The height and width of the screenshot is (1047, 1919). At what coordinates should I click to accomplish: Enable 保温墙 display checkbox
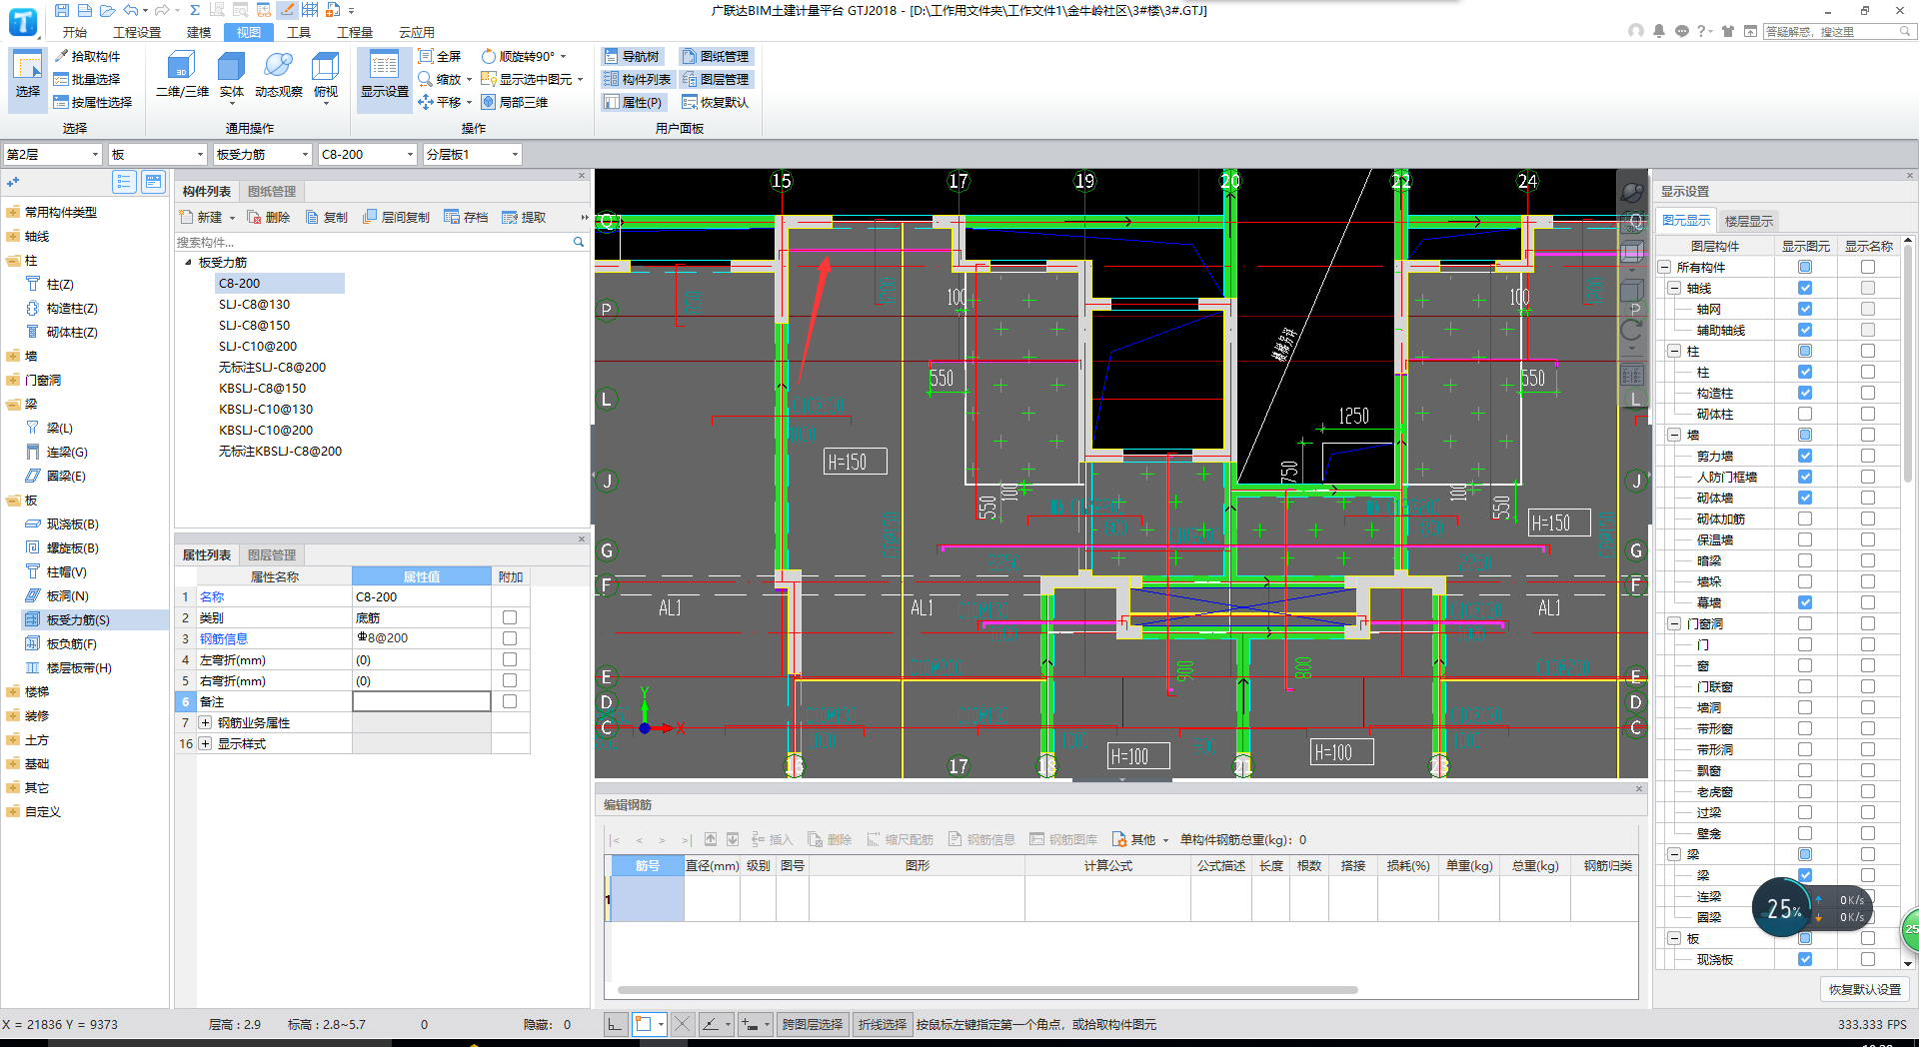[1804, 539]
